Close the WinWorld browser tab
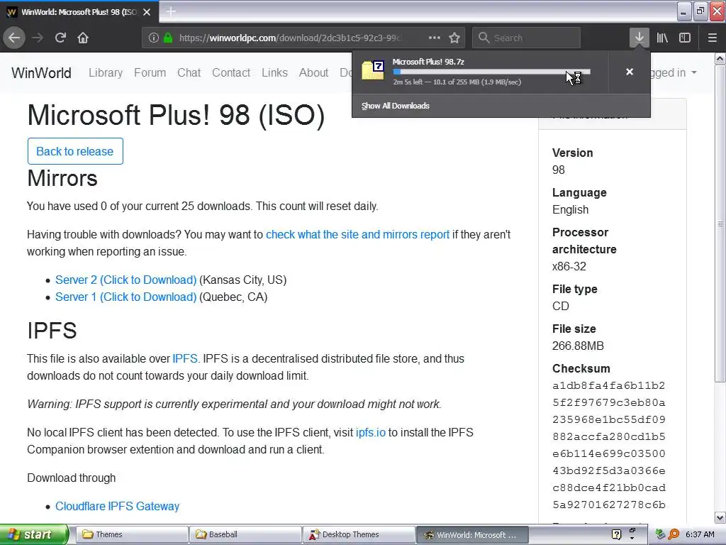Screen dimensions: 726x545 pyautogui.click(x=147, y=12)
